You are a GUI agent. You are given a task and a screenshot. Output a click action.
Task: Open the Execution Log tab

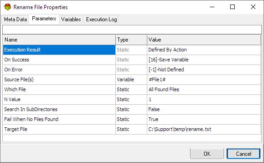point(101,19)
